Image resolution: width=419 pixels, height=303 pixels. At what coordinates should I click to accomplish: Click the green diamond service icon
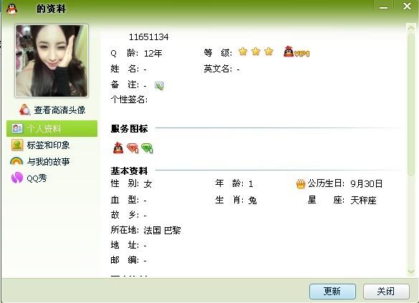[x=147, y=148]
